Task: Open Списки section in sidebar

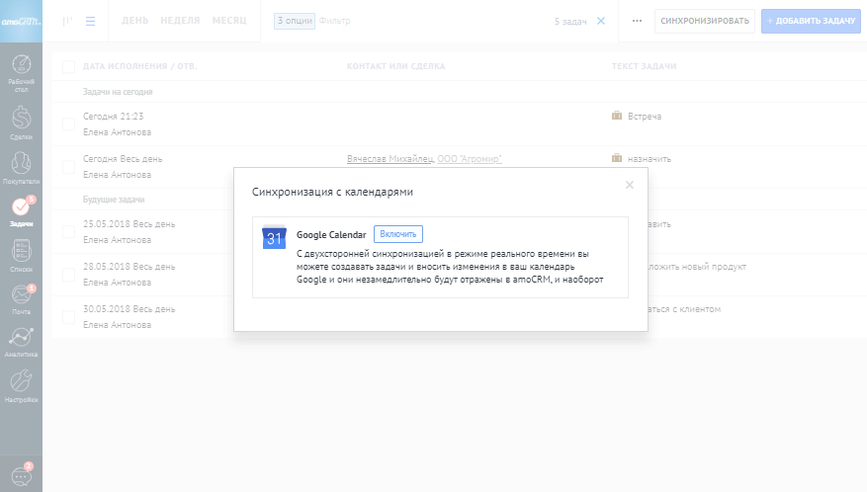Action: [x=21, y=256]
